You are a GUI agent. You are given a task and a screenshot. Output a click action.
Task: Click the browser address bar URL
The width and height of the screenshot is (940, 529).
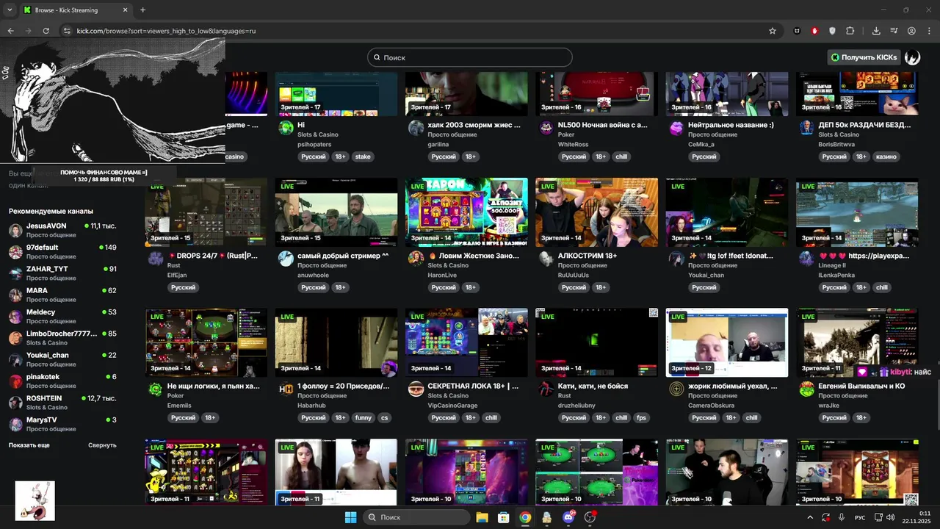point(166,31)
